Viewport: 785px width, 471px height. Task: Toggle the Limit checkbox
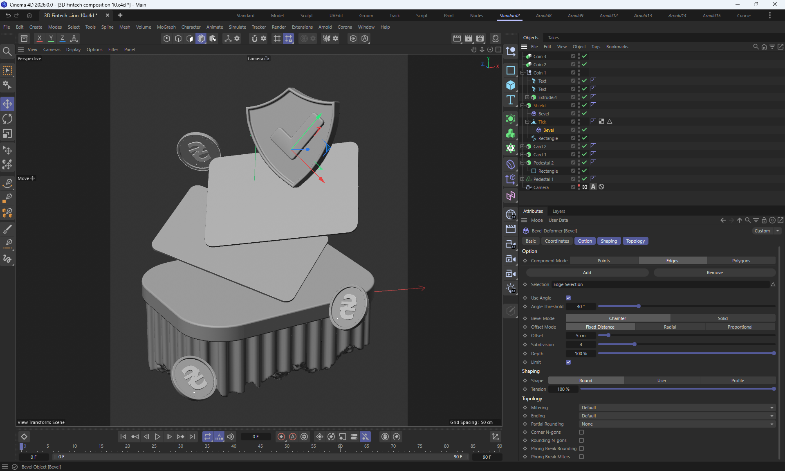[x=568, y=362]
